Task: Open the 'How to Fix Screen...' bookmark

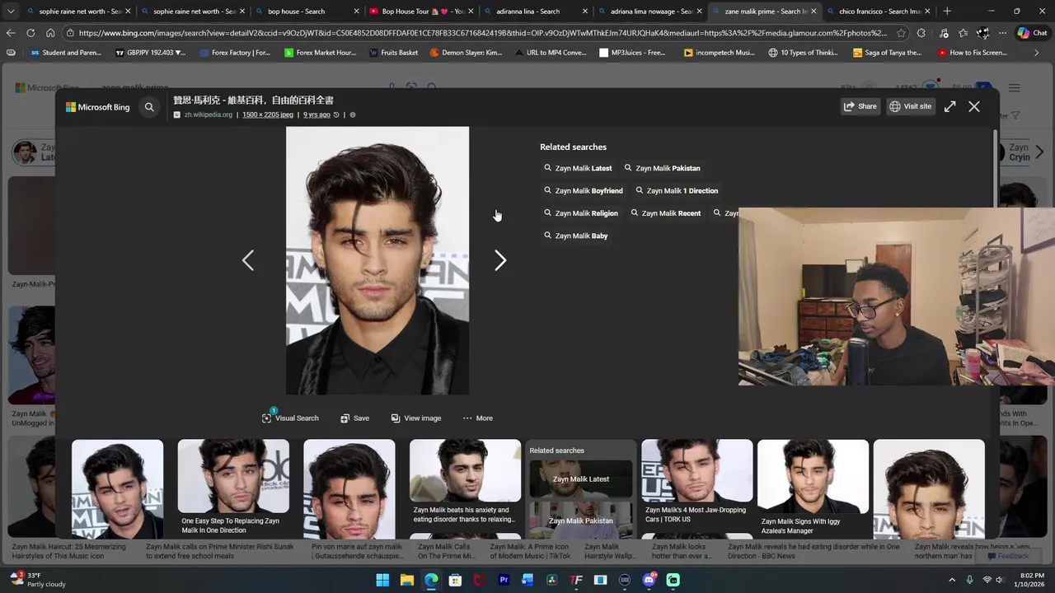Action: (x=973, y=53)
